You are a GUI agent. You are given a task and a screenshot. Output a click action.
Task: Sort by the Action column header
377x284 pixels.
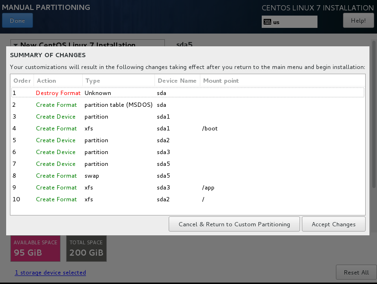point(58,80)
